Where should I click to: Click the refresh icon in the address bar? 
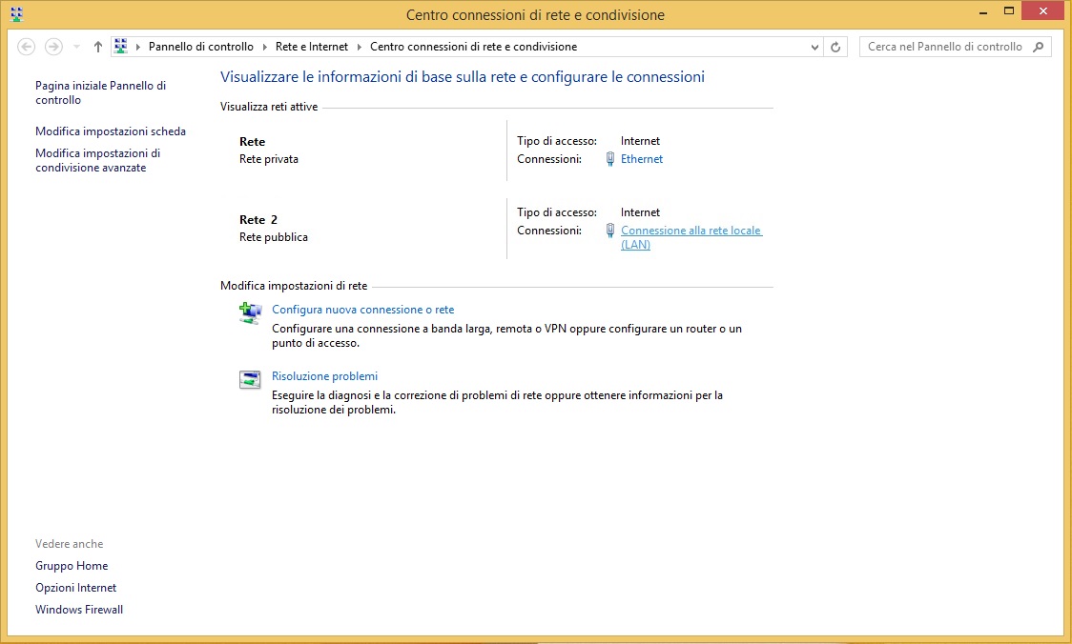click(835, 46)
